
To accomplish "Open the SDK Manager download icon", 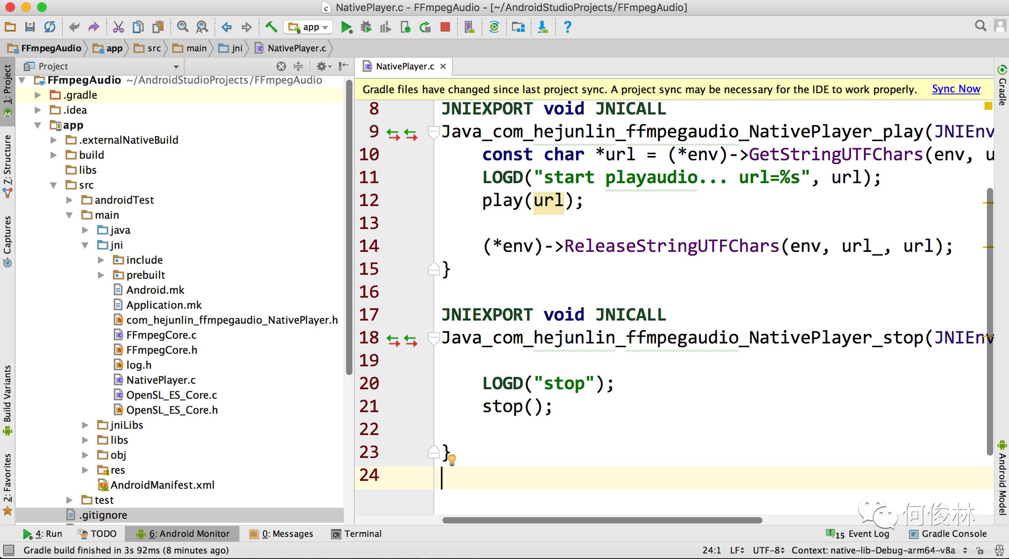I will [543, 27].
